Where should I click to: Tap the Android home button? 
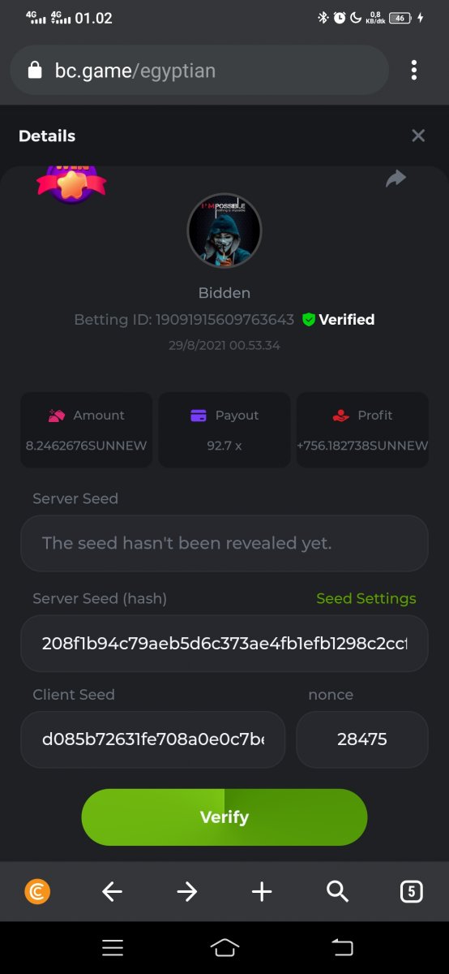(x=224, y=947)
